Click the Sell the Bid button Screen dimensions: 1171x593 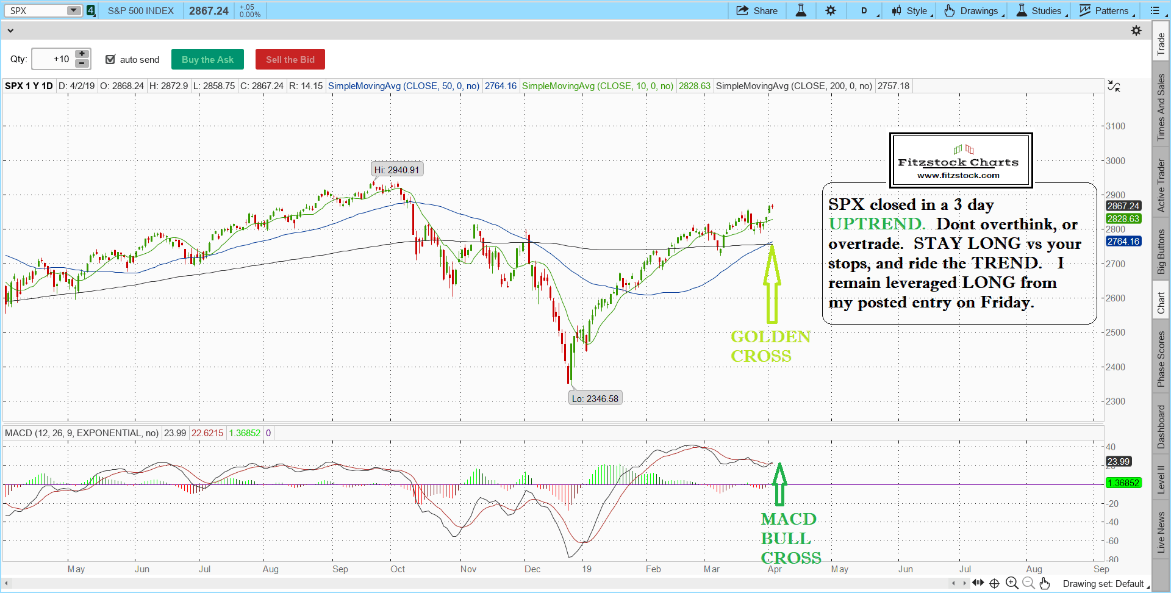[x=290, y=59]
